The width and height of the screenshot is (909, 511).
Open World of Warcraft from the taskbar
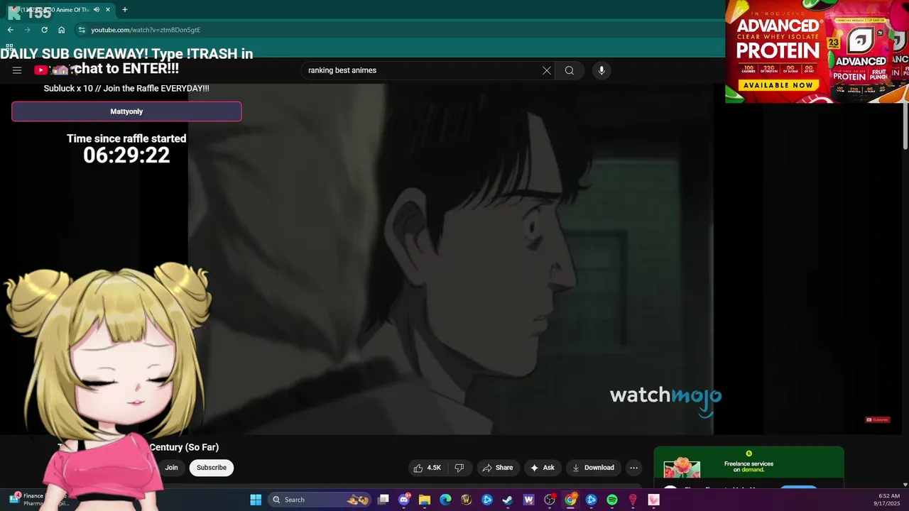pos(467,500)
